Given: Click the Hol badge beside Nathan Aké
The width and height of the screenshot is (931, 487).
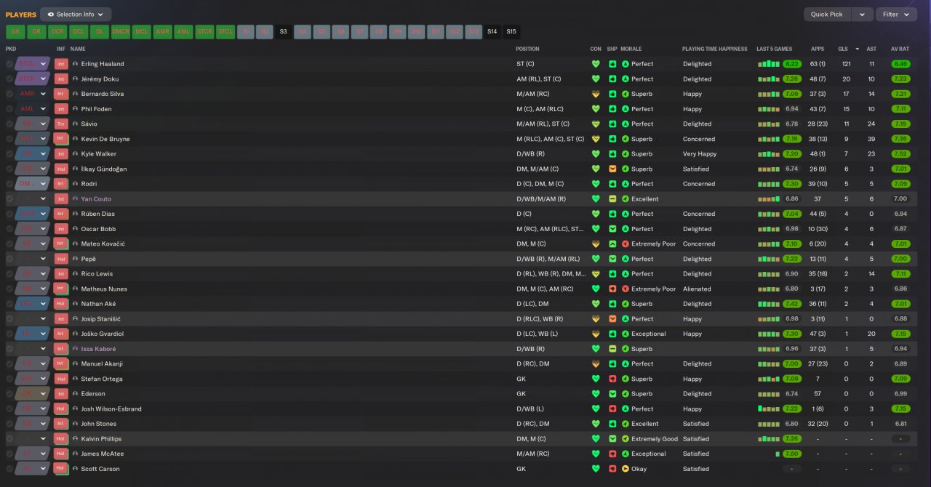Looking at the screenshot, I should coord(61,304).
